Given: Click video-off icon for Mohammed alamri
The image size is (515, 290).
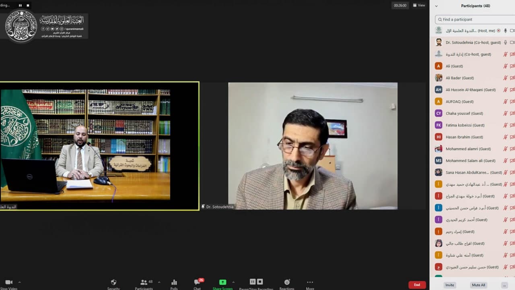Looking at the screenshot, I should [x=512, y=149].
